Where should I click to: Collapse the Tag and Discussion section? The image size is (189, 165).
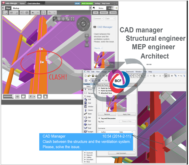click(x=99, y=118)
